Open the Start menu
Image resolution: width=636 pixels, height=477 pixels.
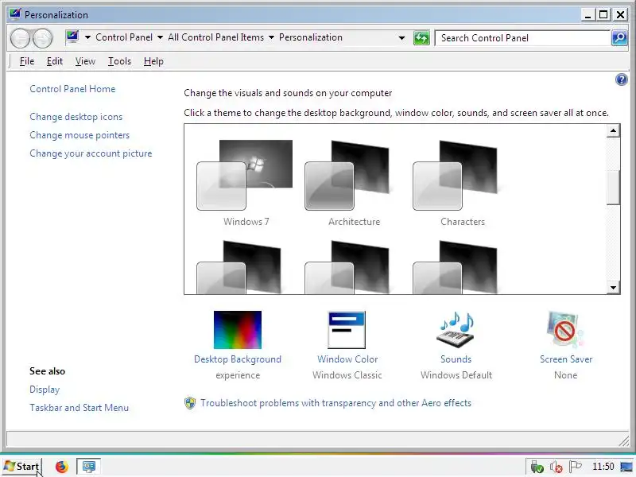[x=22, y=467]
